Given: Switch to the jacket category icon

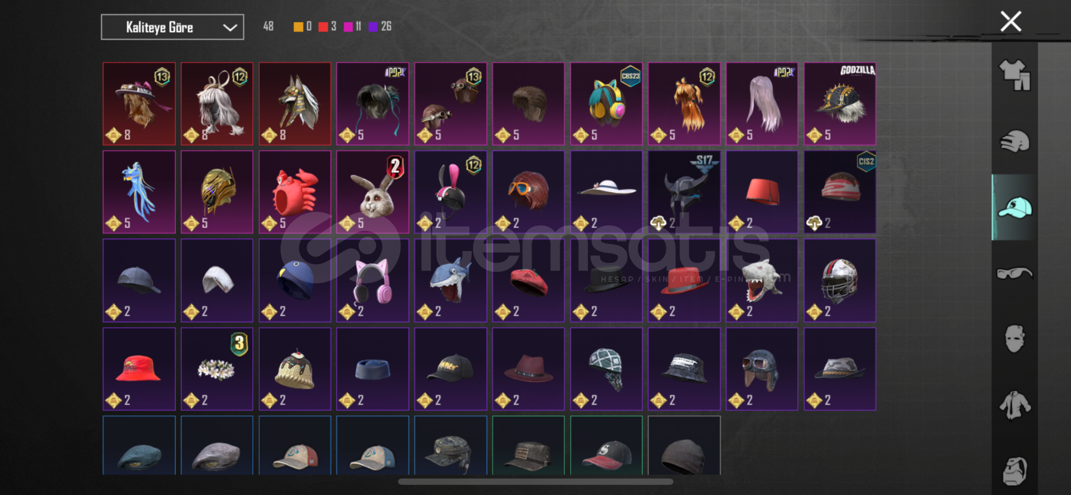Looking at the screenshot, I should click(1015, 405).
